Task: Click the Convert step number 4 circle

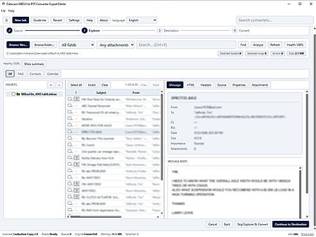Action: tap(235, 30)
